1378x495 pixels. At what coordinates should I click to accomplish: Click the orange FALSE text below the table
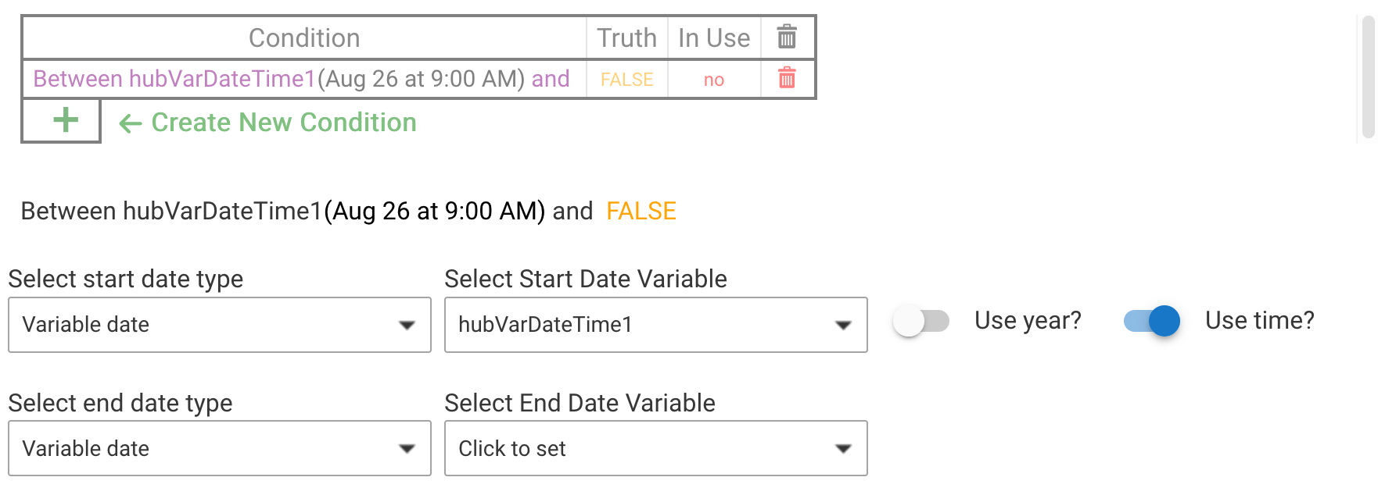(641, 212)
